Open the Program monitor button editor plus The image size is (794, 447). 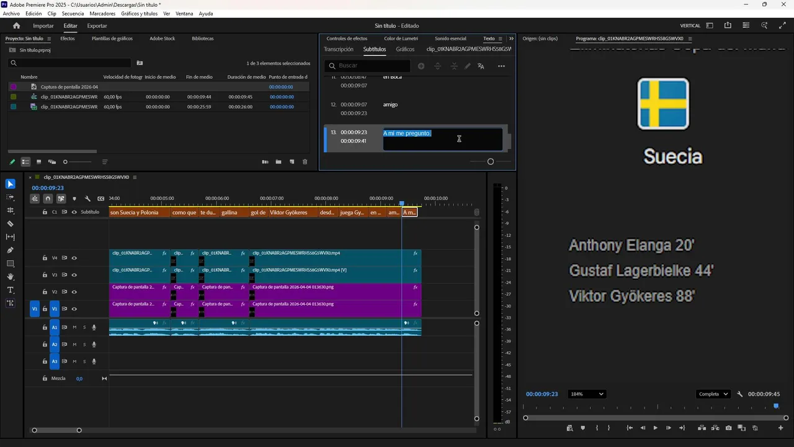pos(781,428)
